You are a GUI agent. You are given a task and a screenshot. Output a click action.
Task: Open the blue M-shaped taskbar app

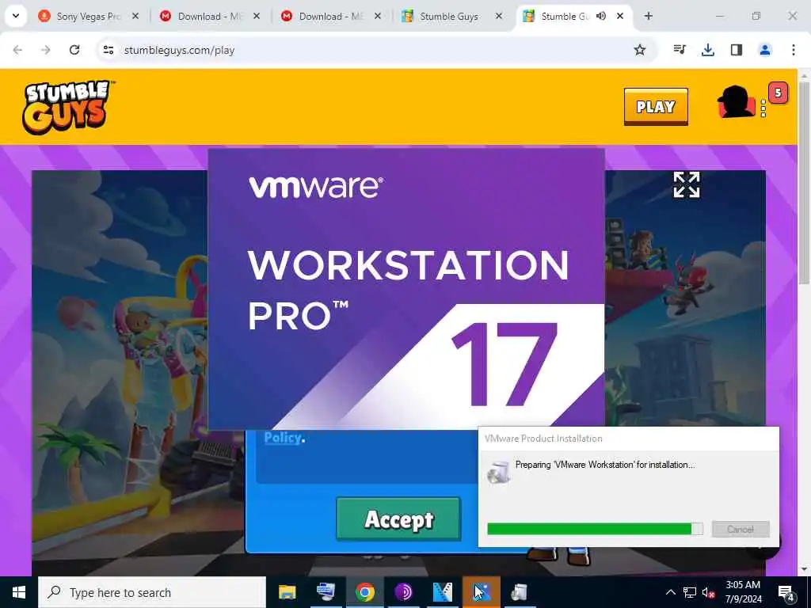442,592
